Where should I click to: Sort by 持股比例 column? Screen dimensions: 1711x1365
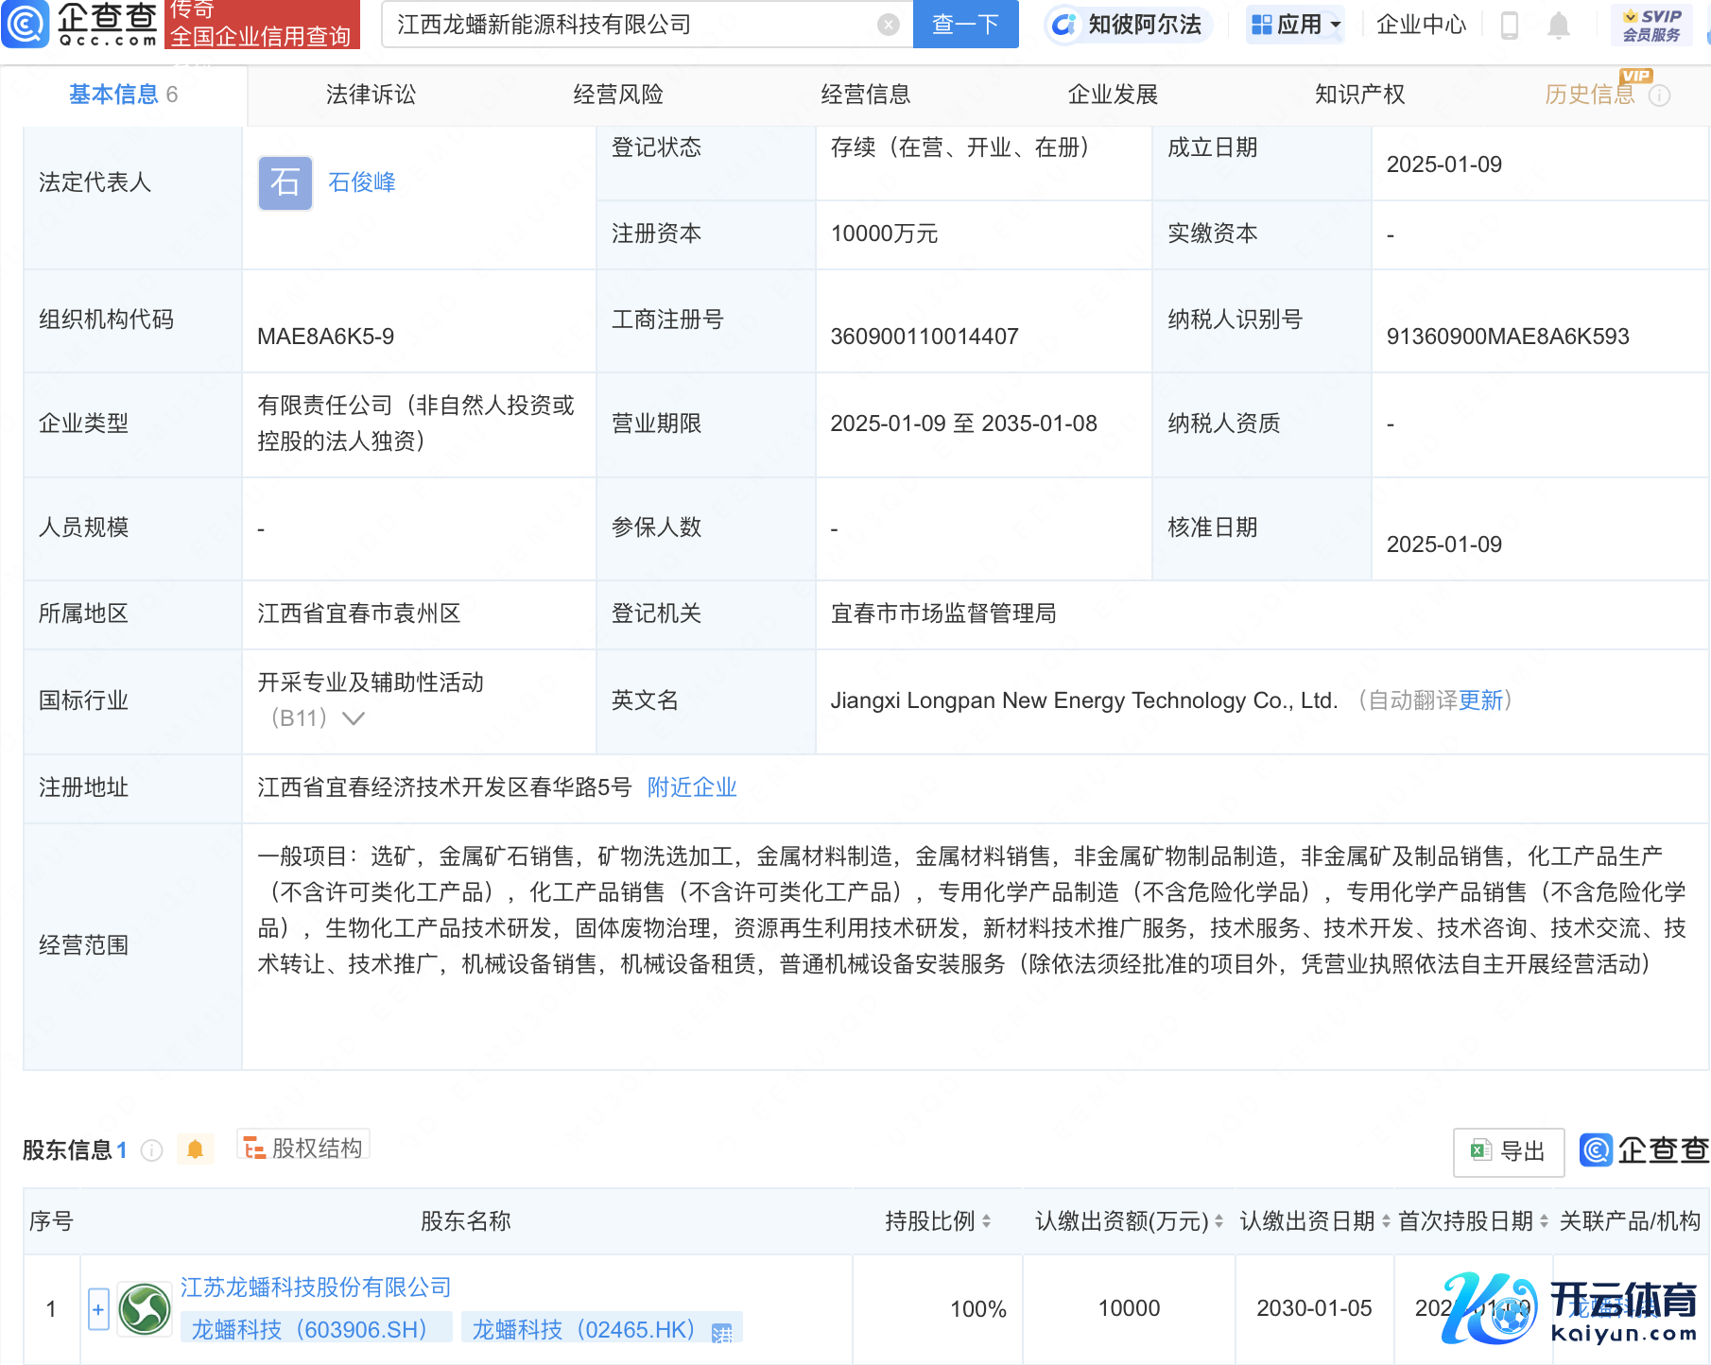(x=987, y=1221)
